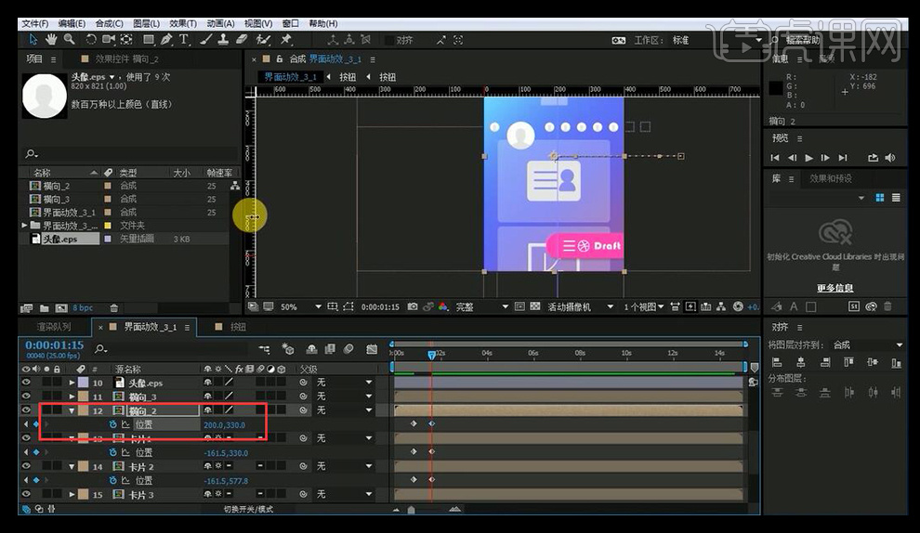Collapse layer 14 卡片 2 properties
Image resolution: width=920 pixels, height=533 pixels.
[72, 467]
